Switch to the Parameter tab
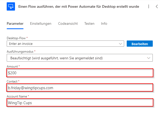Image resolution: width=160 pixels, height=115 pixels. click(x=15, y=23)
